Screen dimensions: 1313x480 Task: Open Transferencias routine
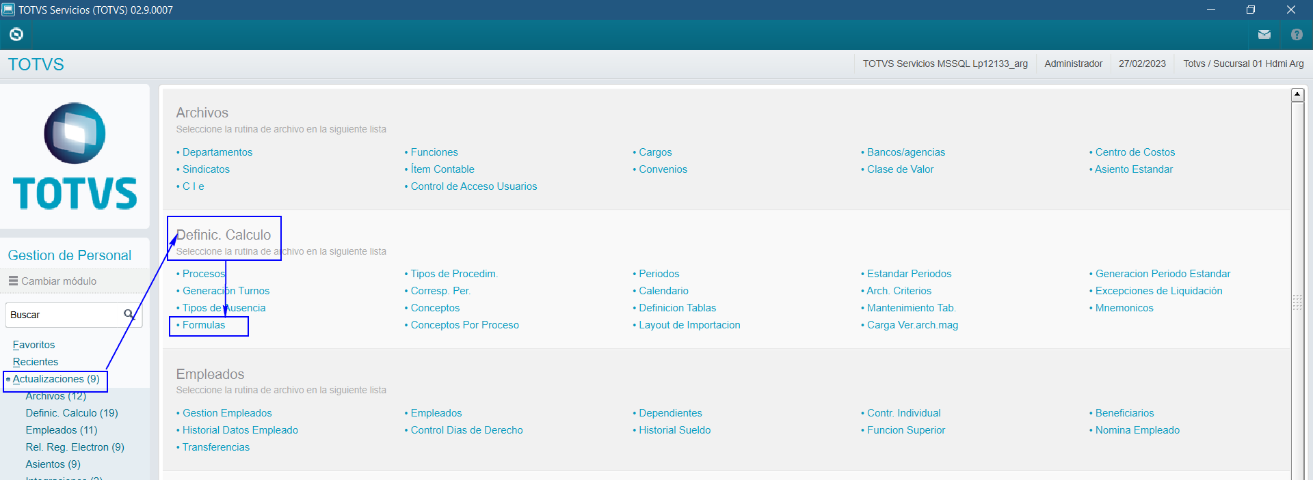point(216,447)
